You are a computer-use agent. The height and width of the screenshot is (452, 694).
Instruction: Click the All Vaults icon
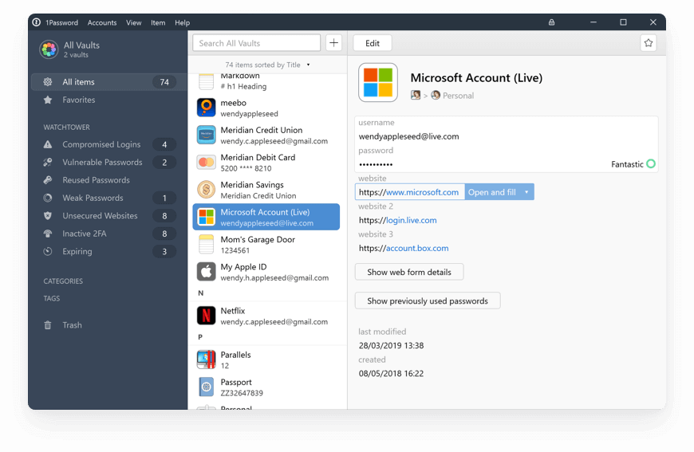[49, 49]
